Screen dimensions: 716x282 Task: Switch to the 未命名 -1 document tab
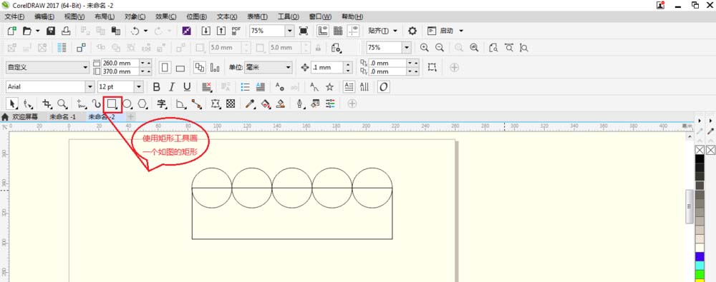tap(62, 117)
